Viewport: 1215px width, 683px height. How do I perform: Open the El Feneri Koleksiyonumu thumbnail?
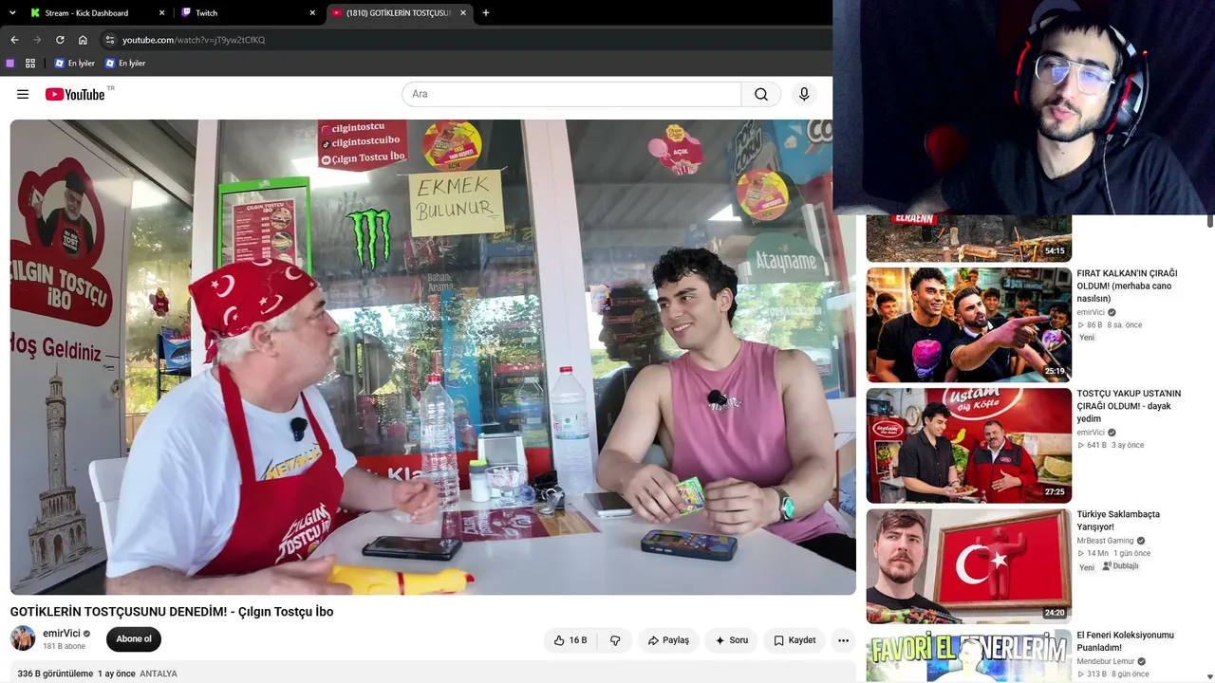pos(969,656)
